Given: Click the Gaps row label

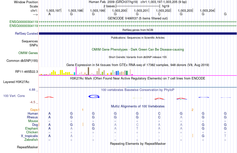Looking at the screenshot, I should pyautogui.click(x=34, y=110).
